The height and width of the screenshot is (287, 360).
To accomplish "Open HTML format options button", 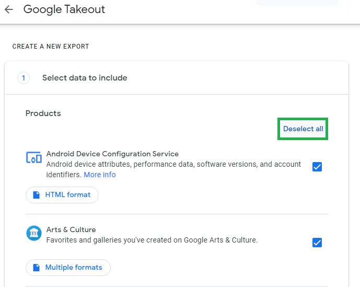I will [62, 195].
